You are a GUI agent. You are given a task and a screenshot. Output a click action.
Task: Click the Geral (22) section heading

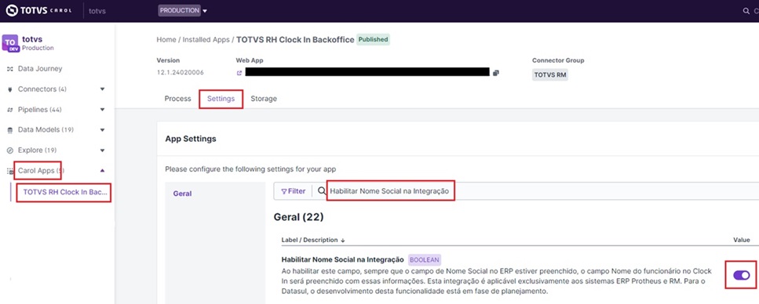(x=298, y=217)
